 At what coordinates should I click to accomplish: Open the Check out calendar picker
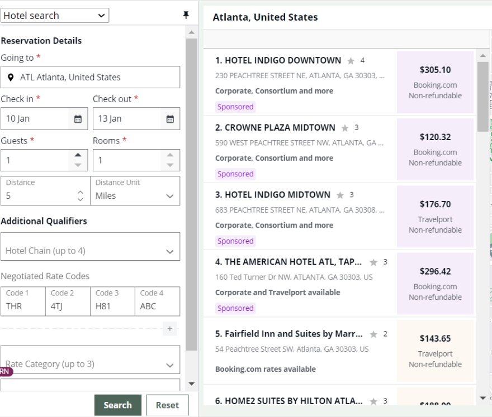(x=170, y=119)
